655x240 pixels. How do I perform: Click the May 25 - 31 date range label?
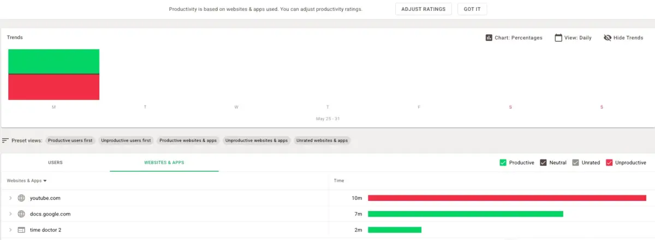327,118
